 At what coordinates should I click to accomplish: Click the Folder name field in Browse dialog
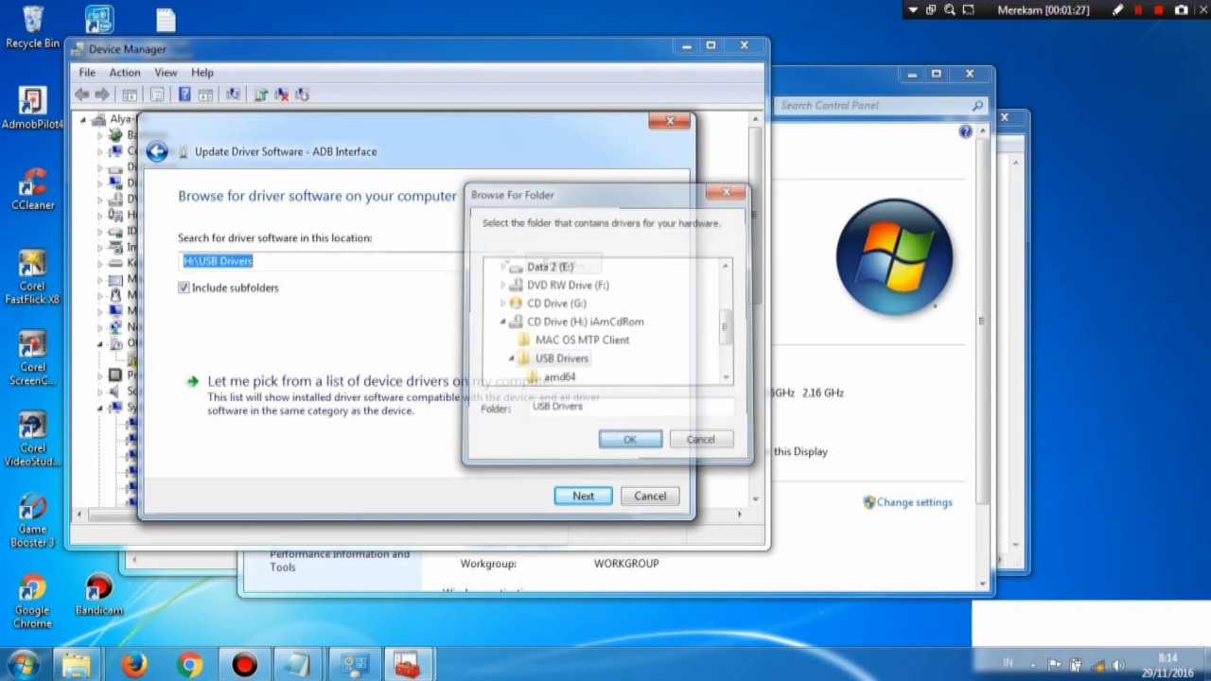(631, 407)
